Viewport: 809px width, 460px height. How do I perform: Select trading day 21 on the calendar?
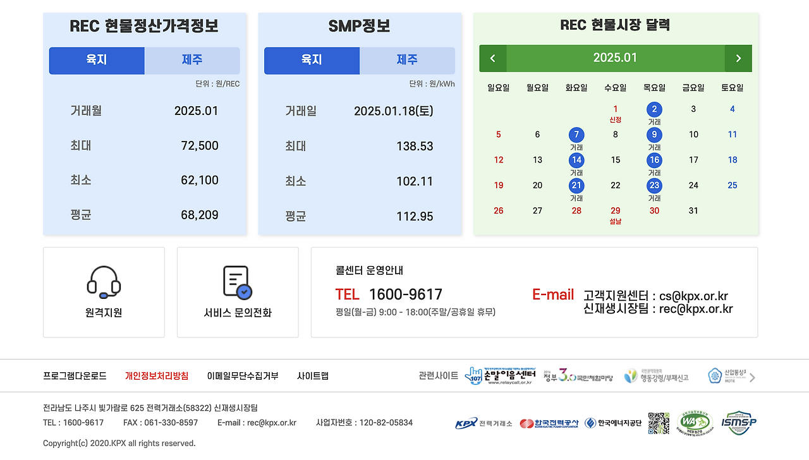[576, 185]
